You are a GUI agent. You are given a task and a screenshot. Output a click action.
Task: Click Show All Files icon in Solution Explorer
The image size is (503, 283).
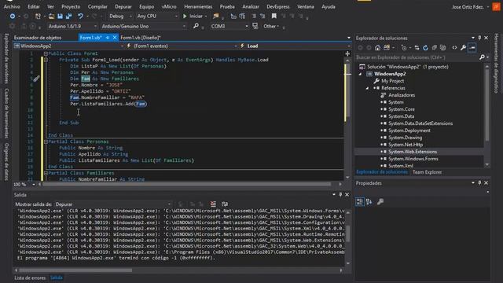[x=443, y=48]
